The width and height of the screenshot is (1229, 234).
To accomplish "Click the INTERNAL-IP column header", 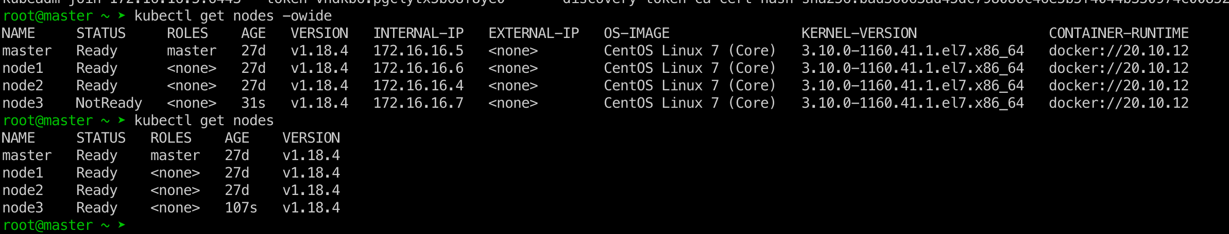I will click(x=418, y=33).
